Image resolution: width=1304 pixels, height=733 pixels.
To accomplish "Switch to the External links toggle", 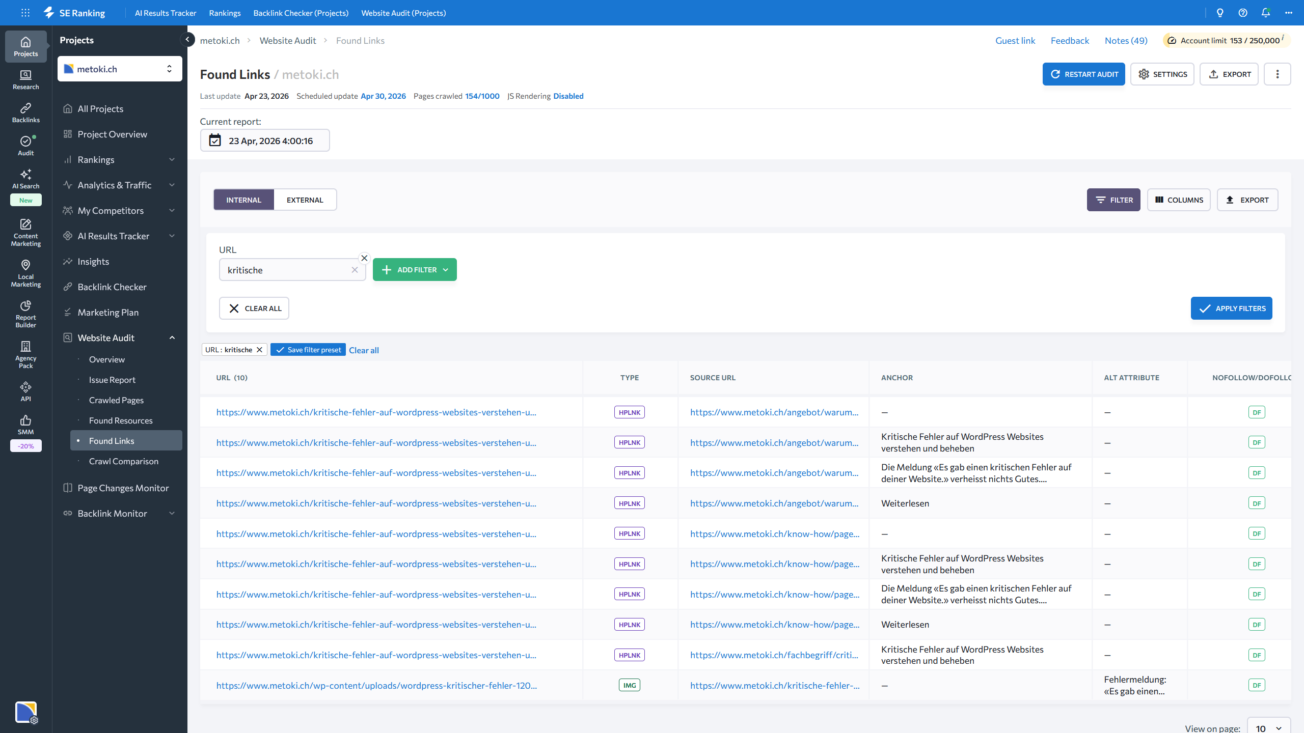I will (305, 200).
